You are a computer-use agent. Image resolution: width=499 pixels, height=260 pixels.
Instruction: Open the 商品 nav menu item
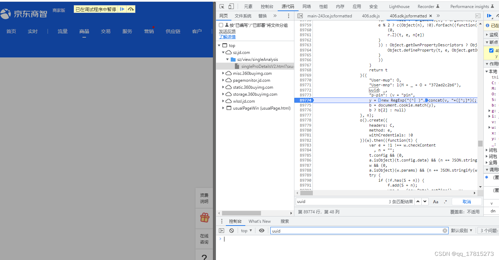[84, 31]
